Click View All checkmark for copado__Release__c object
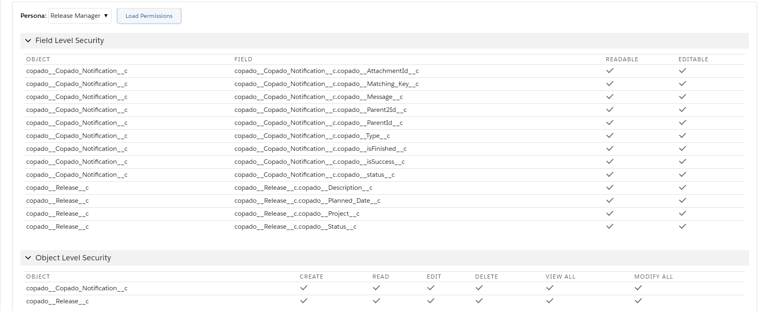Viewport: 766px width, 311px height. [x=550, y=301]
